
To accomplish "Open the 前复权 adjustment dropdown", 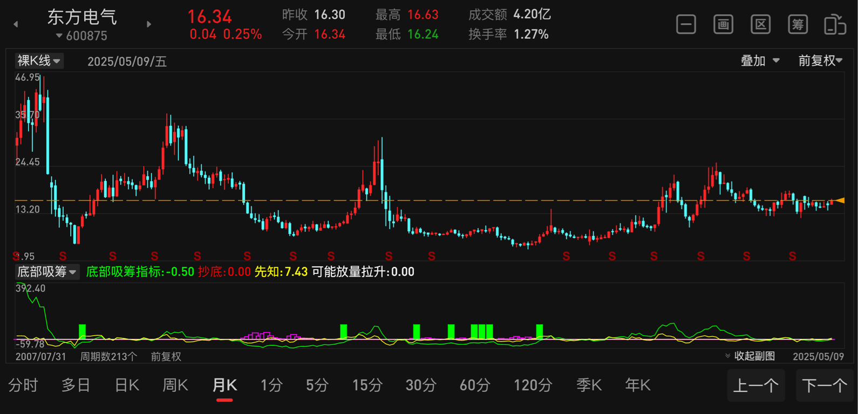I will [x=821, y=61].
